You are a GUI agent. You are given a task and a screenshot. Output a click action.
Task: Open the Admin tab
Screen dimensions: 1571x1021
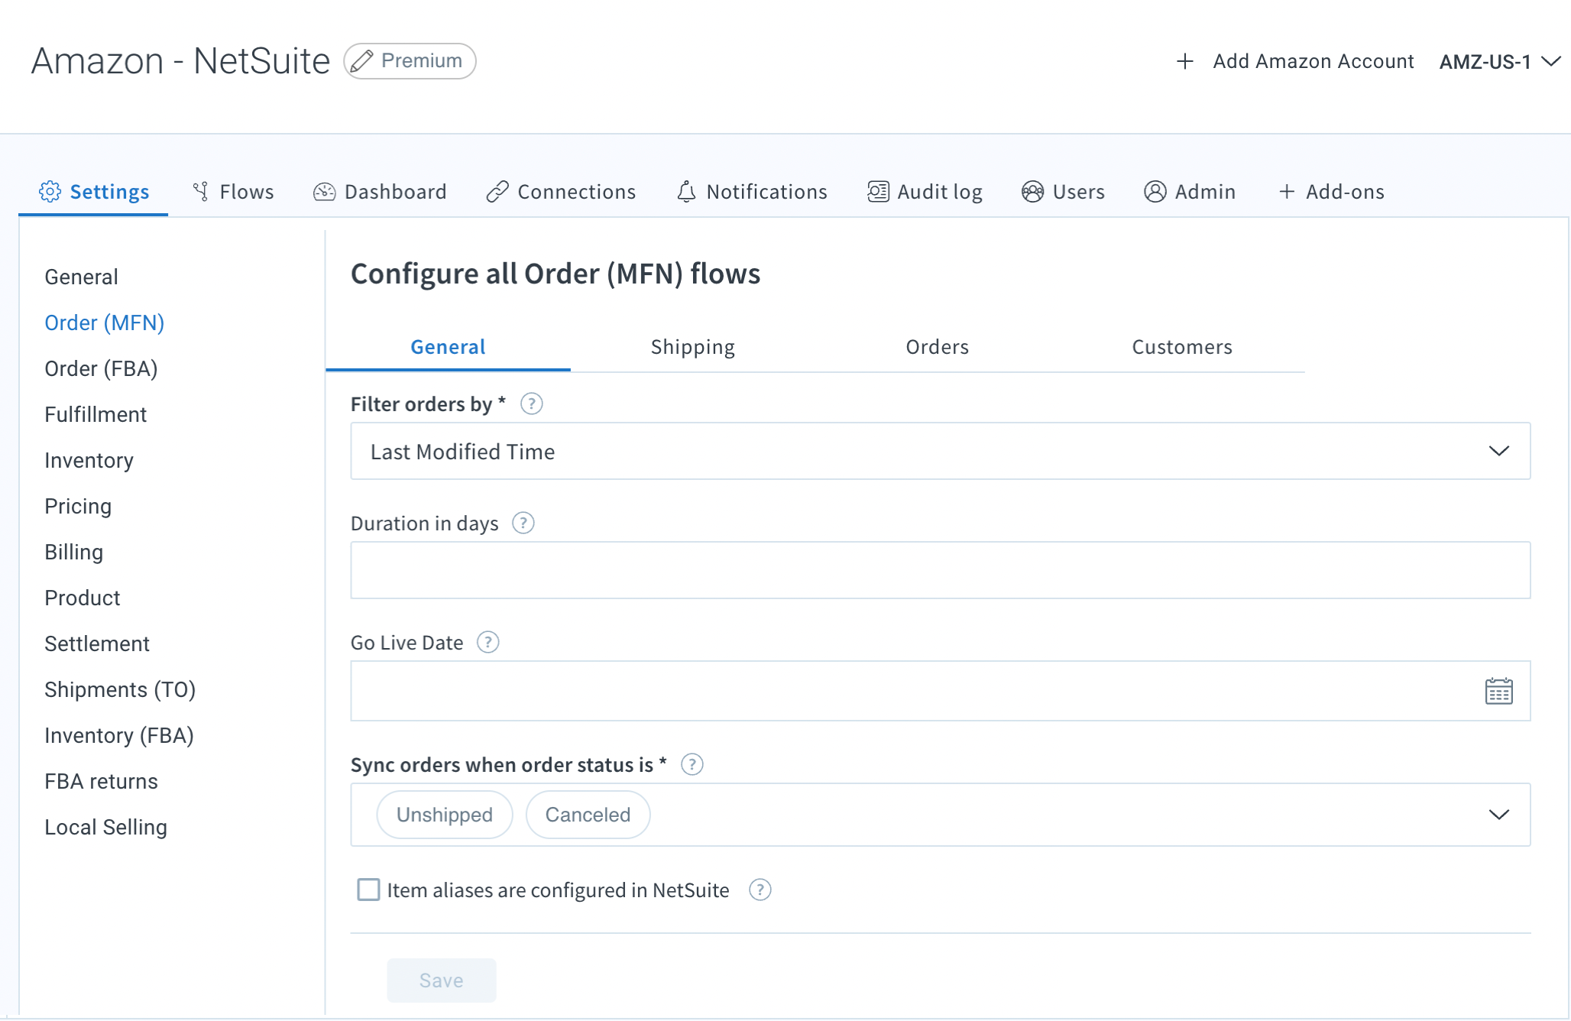[x=1190, y=192]
